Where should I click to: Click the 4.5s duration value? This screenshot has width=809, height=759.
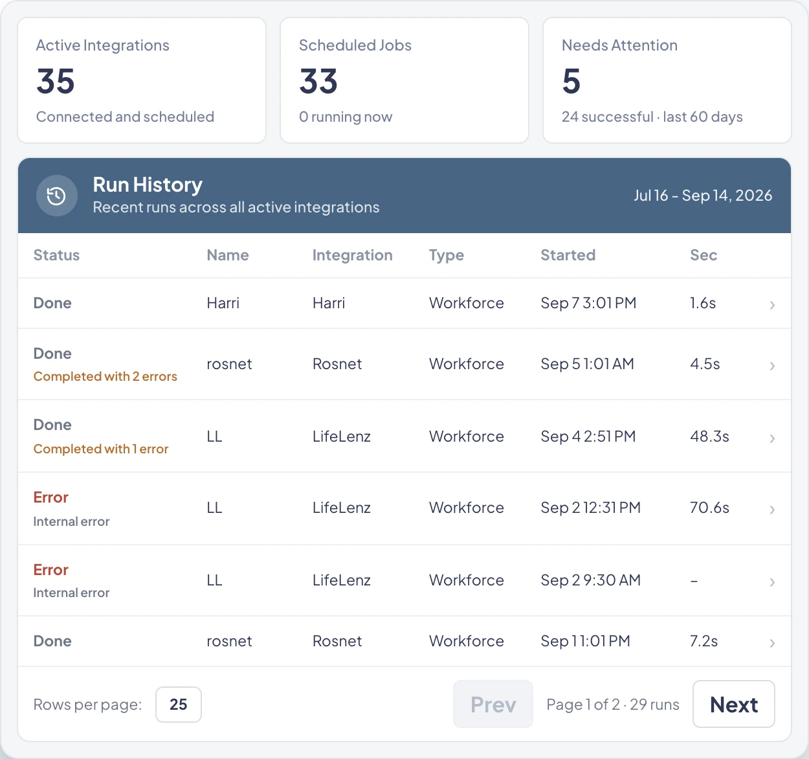pos(705,364)
